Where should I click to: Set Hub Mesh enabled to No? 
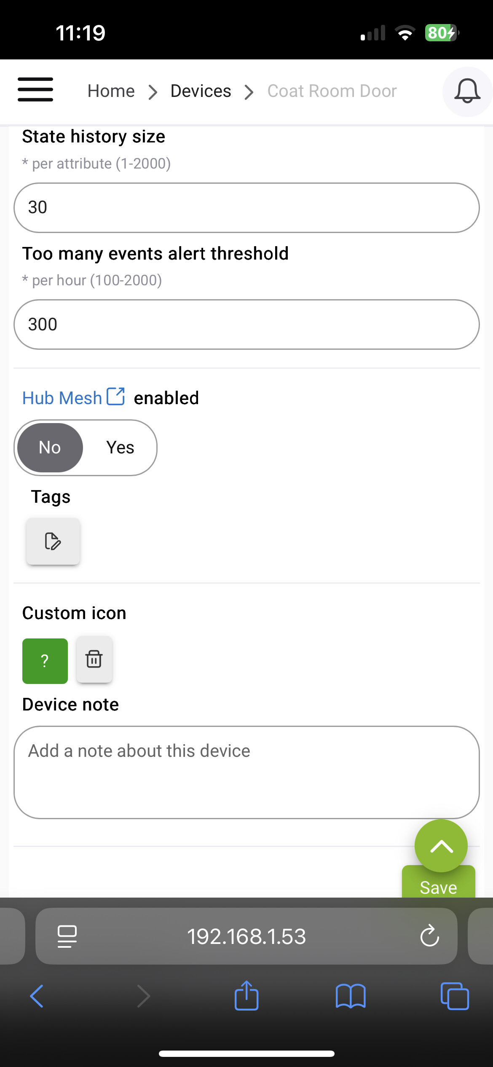point(50,448)
